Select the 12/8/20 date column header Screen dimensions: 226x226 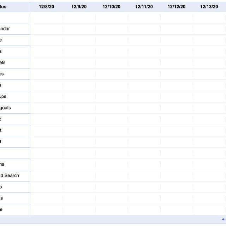tap(46, 7)
